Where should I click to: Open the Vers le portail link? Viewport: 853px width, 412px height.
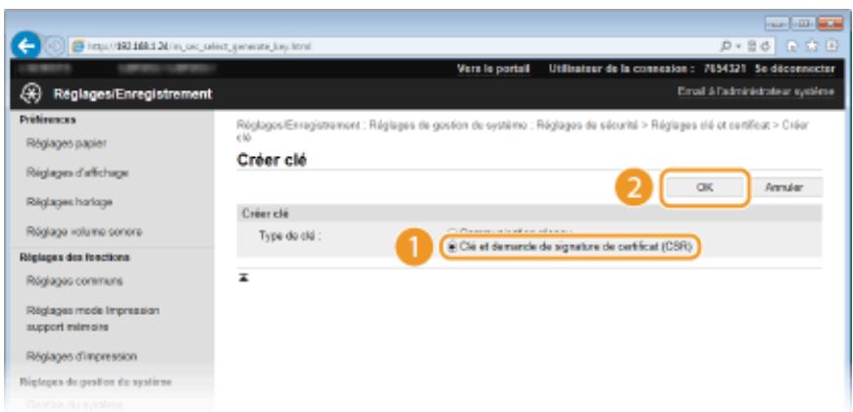pos(493,69)
